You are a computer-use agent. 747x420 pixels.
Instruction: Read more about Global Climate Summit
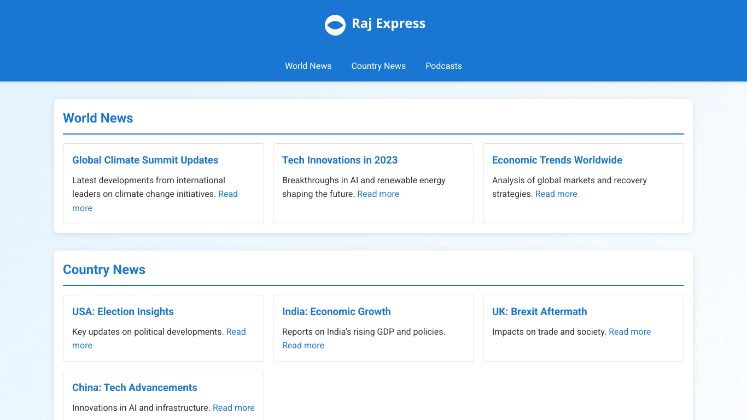[x=227, y=194]
